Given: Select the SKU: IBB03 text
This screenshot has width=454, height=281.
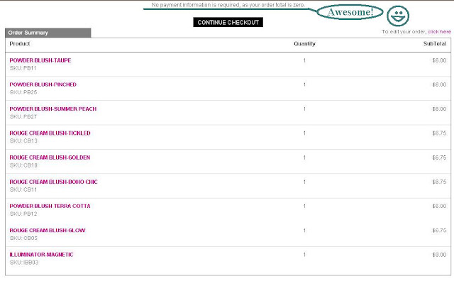Looking at the screenshot, I should tap(24, 263).
